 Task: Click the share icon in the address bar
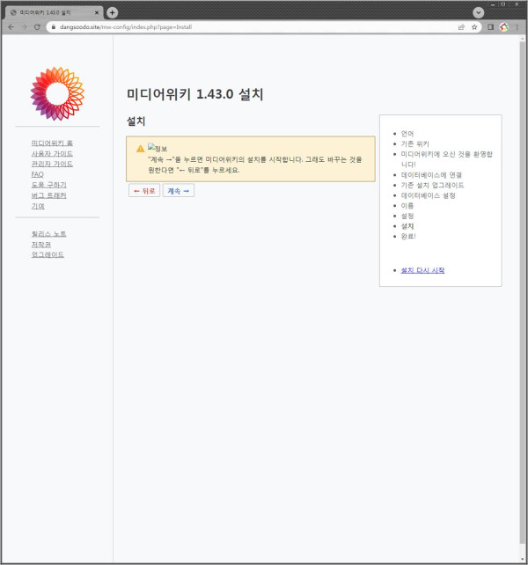click(461, 27)
